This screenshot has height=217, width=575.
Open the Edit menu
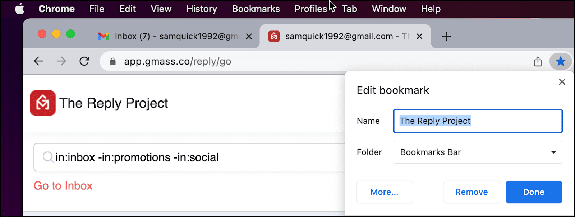click(128, 9)
